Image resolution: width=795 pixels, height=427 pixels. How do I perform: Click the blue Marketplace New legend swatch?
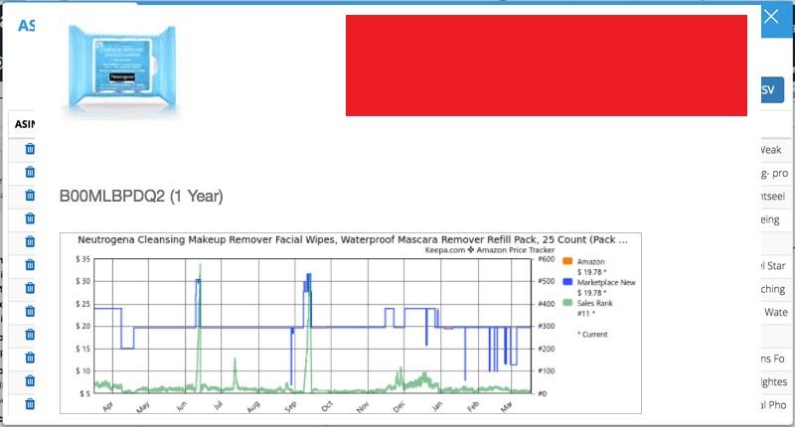click(x=567, y=282)
